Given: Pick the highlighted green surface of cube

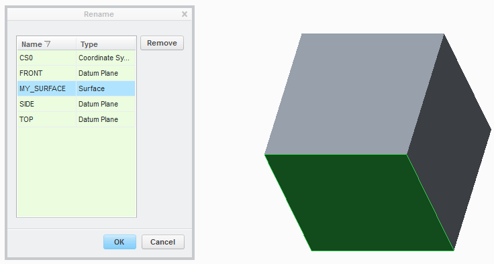Looking at the screenshot, I should coord(359,202).
